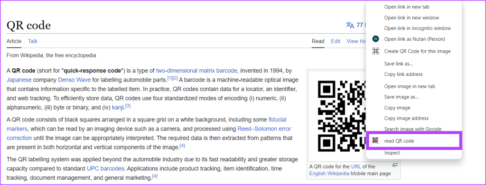Choose Copy image menu entry
This screenshot has height=185, width=486.
pyautogui.click(x=397, y=108)
